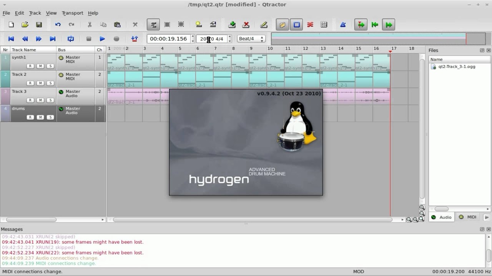Record-arm drums track with R button
This screenshot has height=276, width=492.
click(x=30, y=117)
